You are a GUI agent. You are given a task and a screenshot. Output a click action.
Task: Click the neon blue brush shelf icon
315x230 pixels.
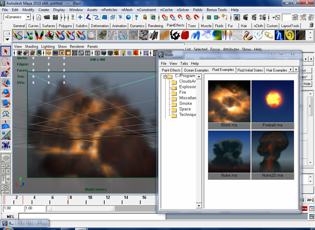tap(279, 35)
